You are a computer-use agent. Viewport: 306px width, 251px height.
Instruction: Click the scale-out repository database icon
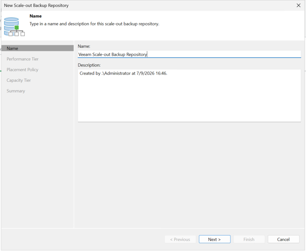(14, 27)
